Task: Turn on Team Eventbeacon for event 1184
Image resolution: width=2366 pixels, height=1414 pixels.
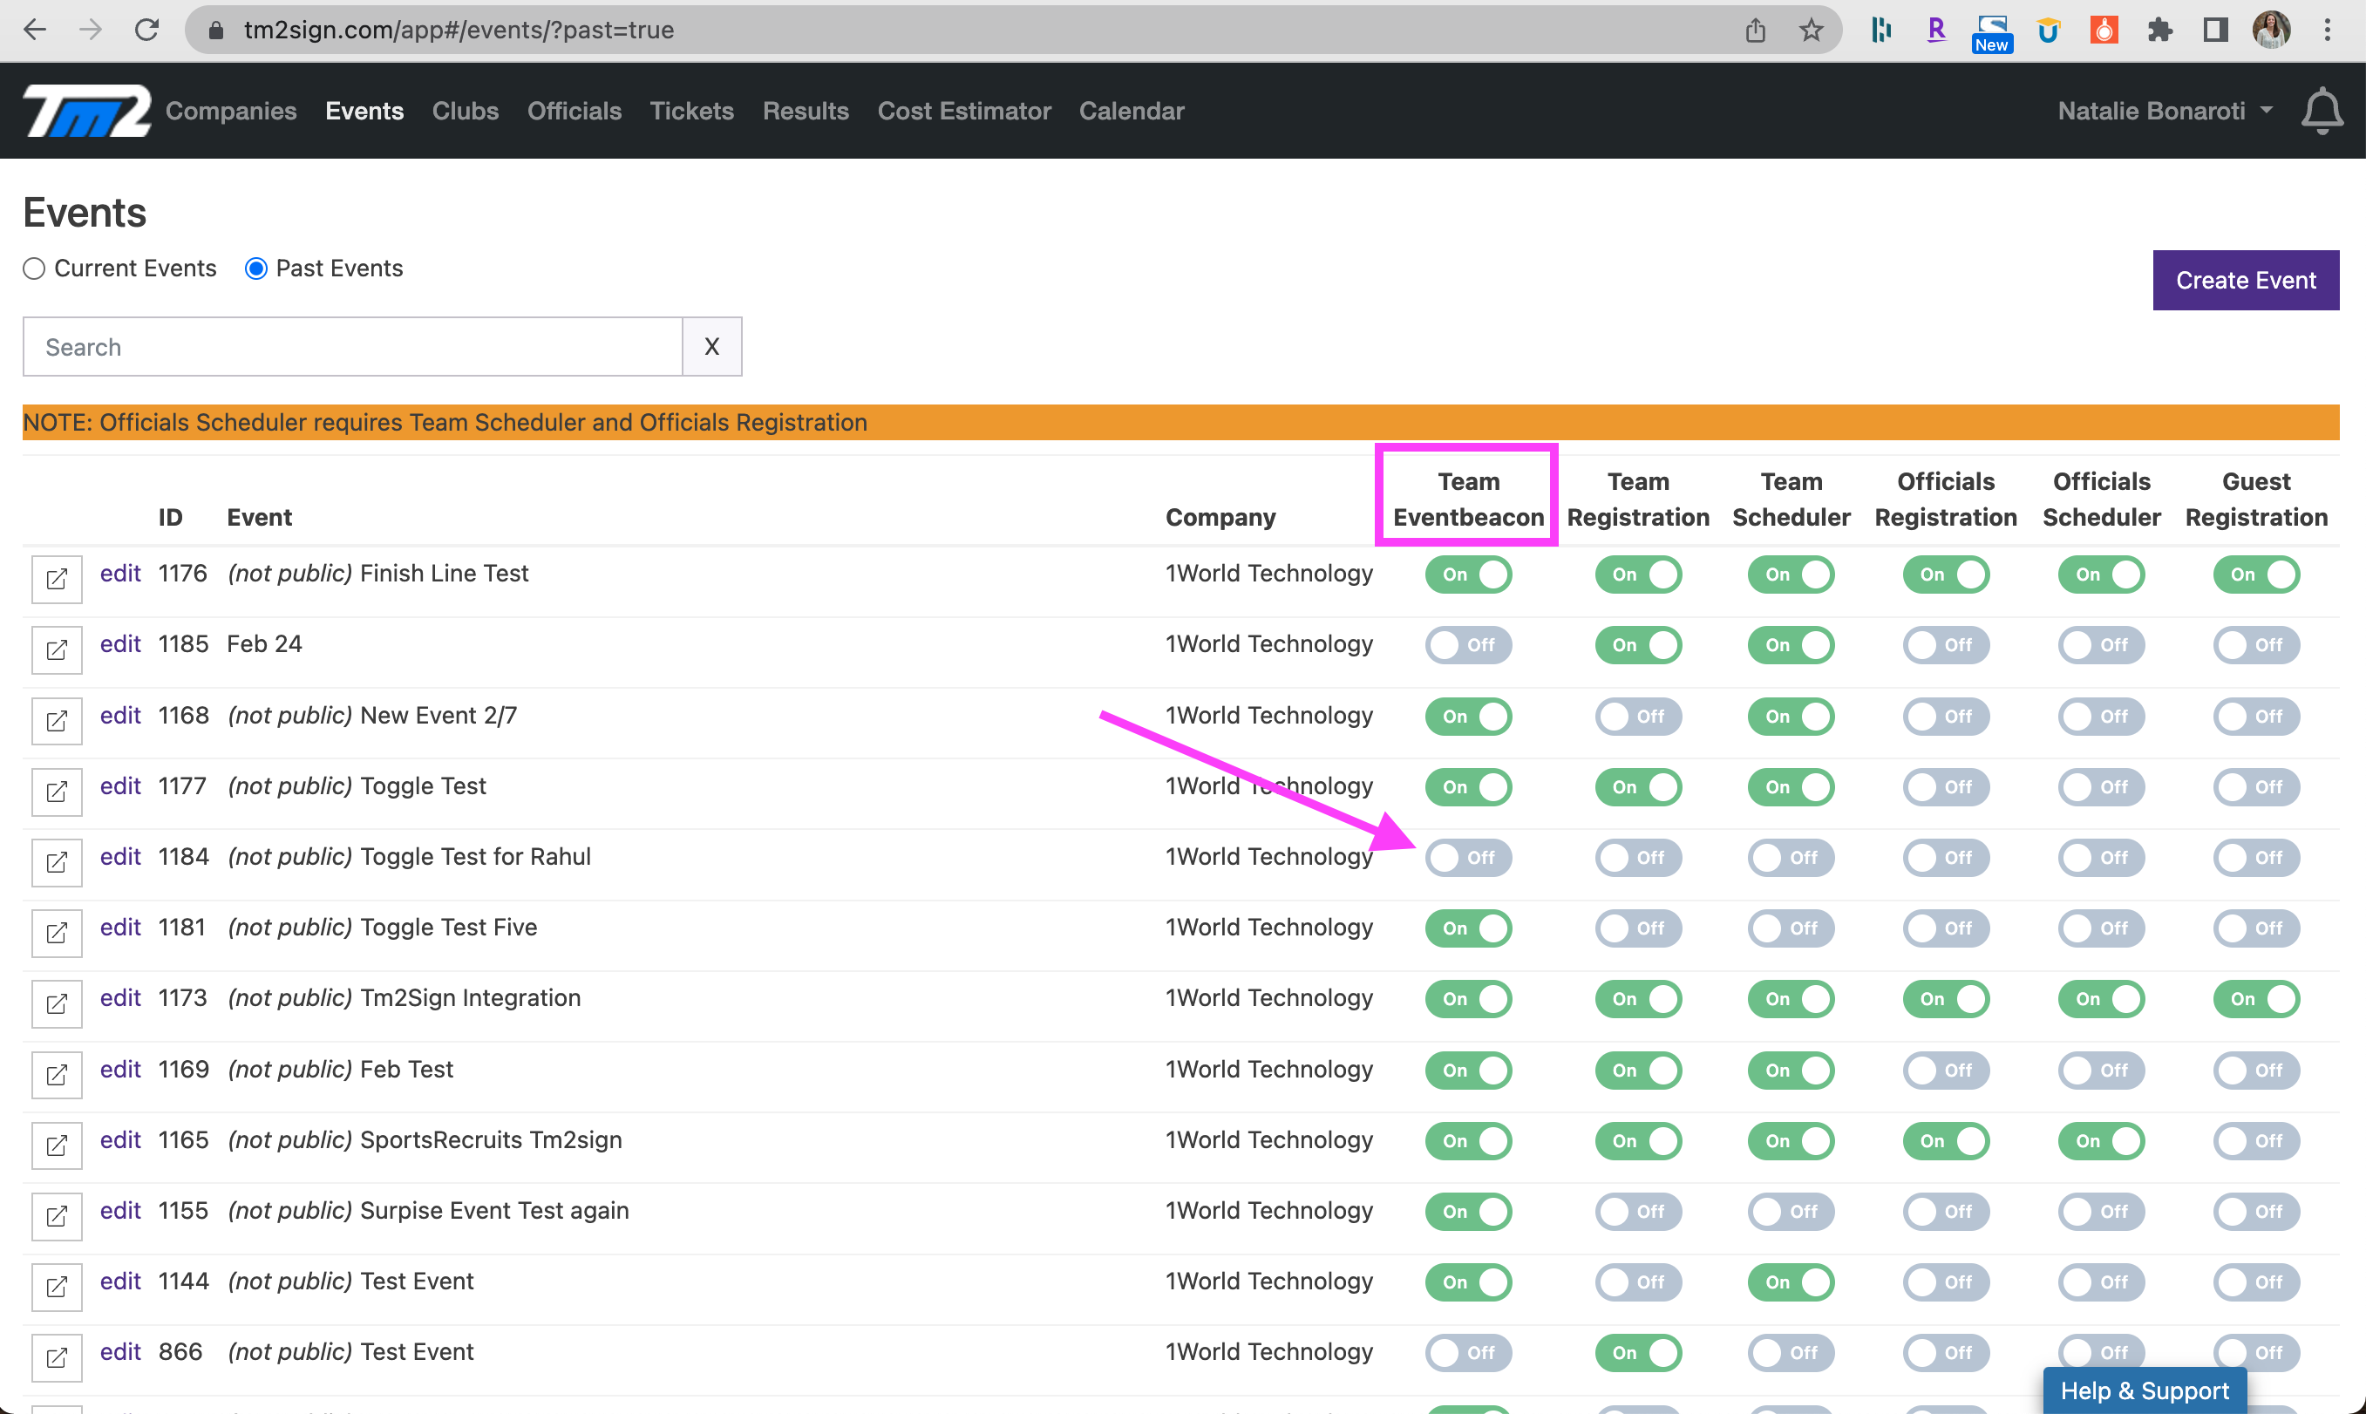Action: 1467,858
